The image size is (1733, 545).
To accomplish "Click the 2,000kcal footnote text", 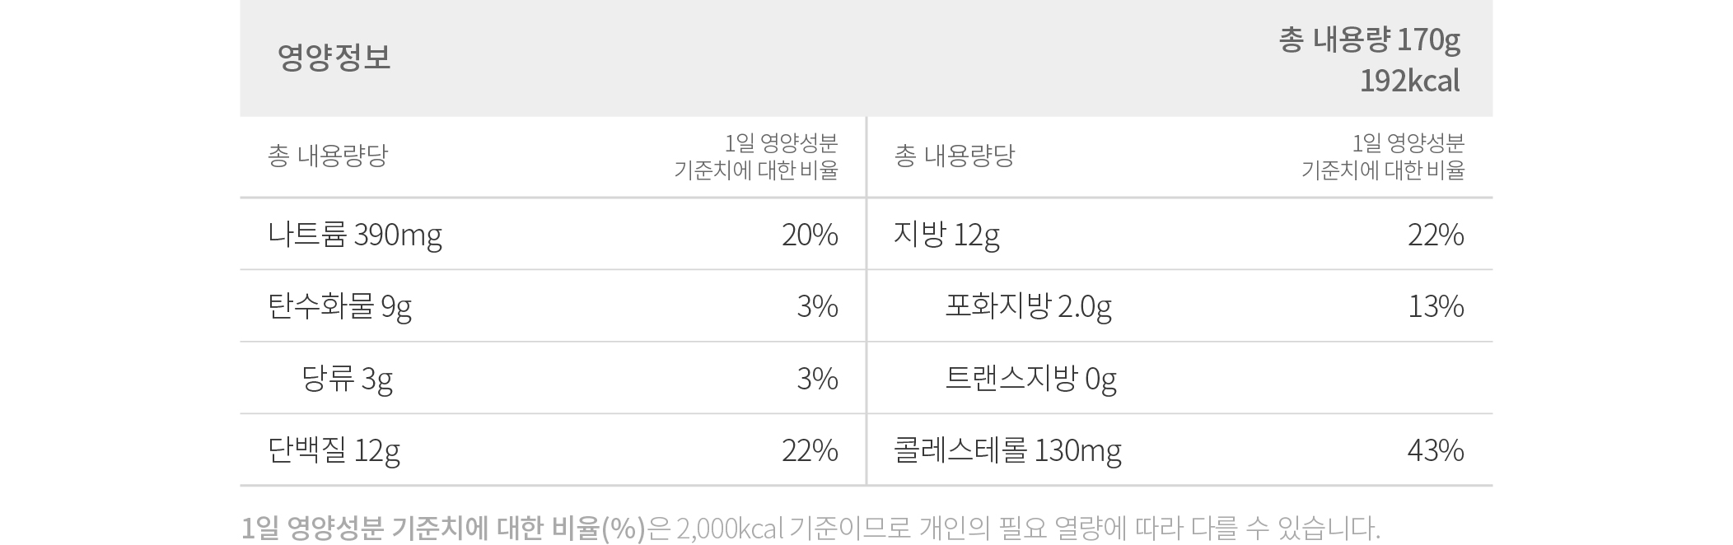I will tap(730, 528).
